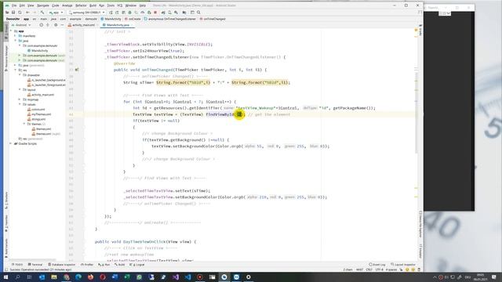Expand Gradle Scripts node
Image resolution: width=502 pixels, height=282 pixels.
(x=11, y=143)
